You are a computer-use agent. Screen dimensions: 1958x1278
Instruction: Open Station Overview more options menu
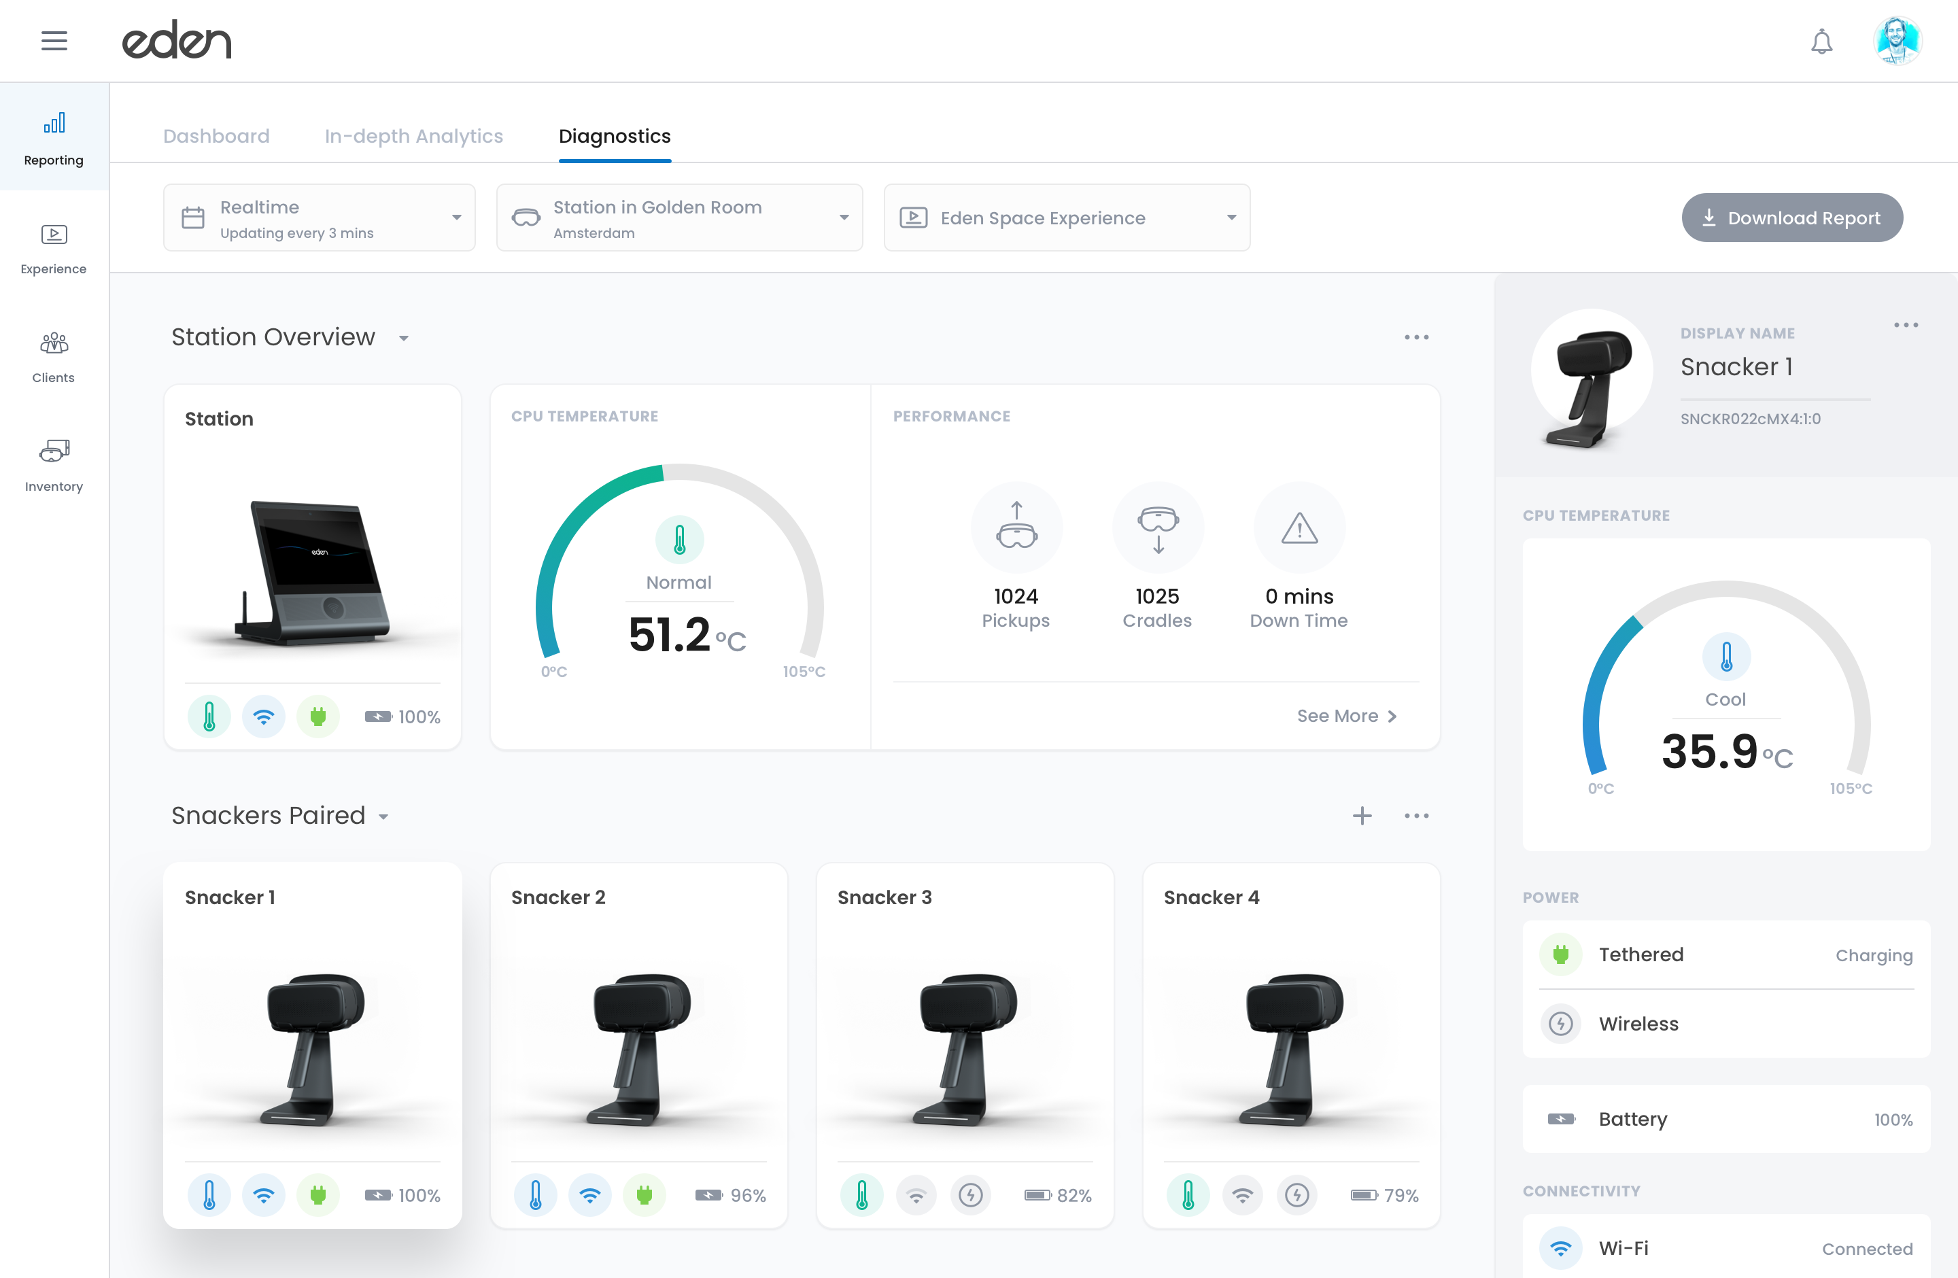1416,337
